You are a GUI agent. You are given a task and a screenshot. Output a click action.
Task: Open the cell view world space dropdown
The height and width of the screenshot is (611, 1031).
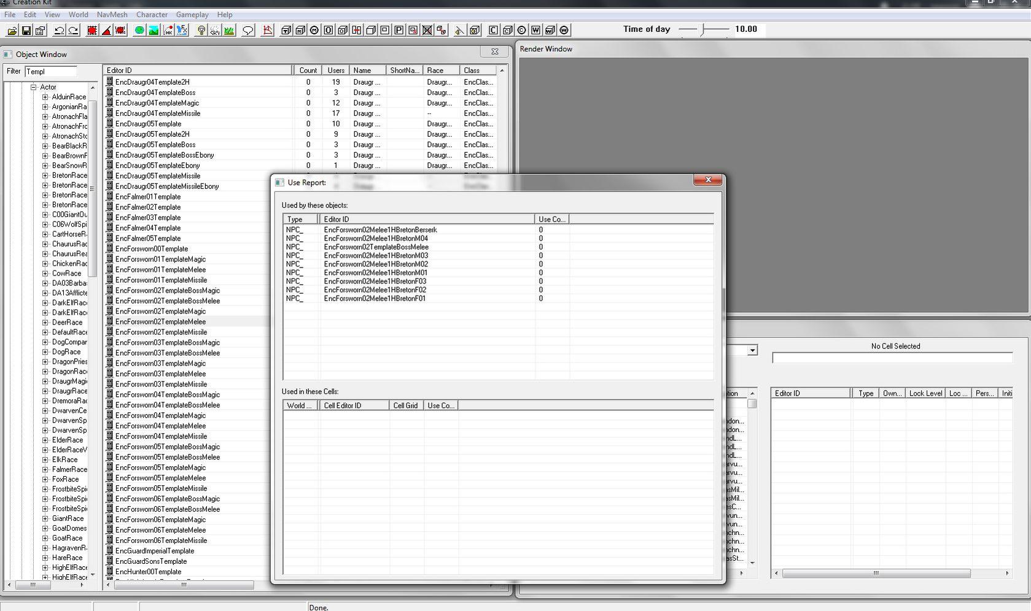(752, 350)
